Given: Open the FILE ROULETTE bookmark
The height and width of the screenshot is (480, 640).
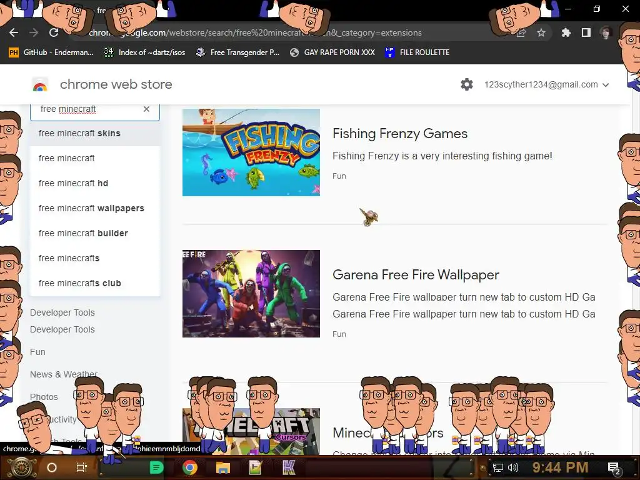Looking at the screenshot, I should (x=417, y=52).
